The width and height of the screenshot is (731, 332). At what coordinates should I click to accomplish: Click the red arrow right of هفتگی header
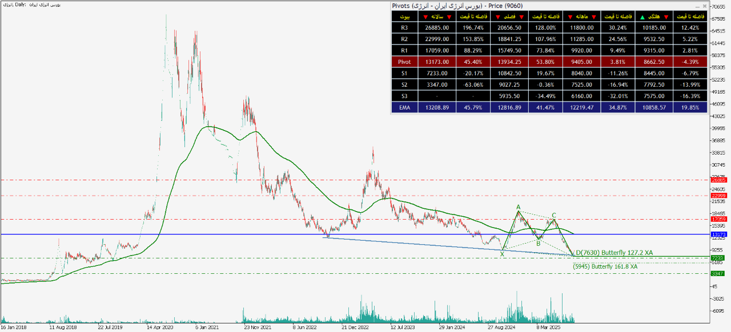click(665, 16)
